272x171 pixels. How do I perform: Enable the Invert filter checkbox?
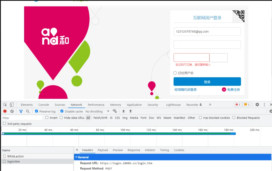click(47, 117)
